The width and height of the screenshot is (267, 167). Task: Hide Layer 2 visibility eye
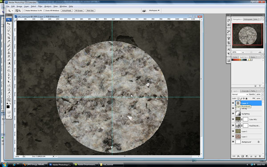(x=233, y=131)
